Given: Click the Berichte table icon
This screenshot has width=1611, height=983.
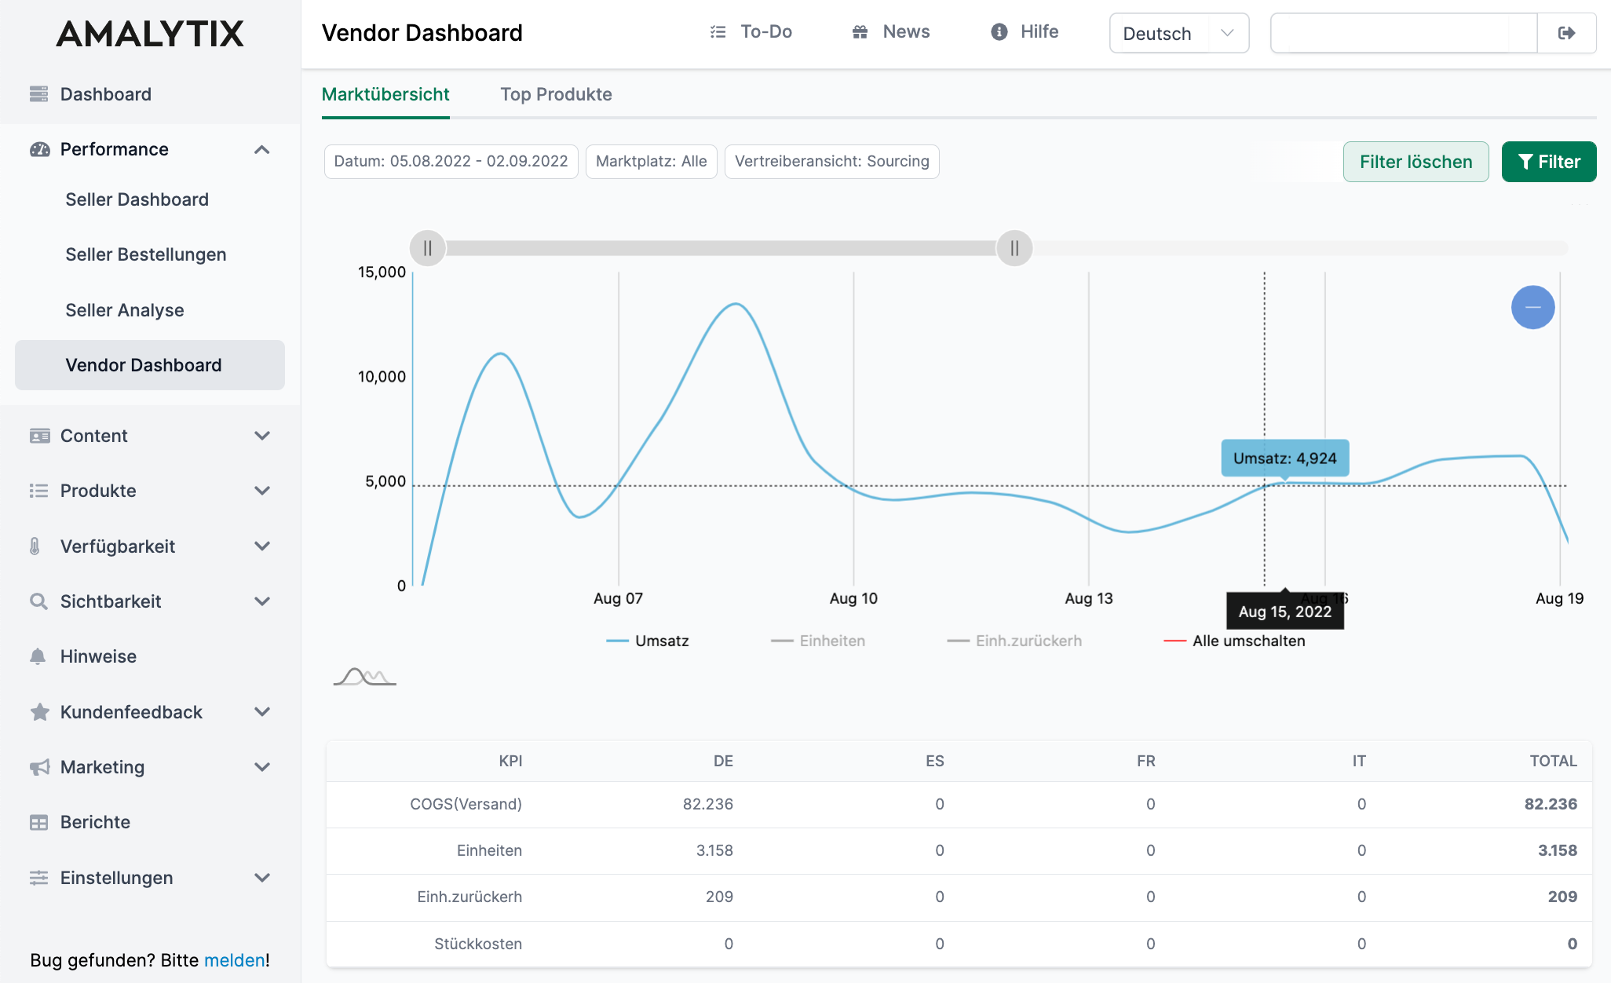Looking at the screenshot, I should click(x=39, y=822).
